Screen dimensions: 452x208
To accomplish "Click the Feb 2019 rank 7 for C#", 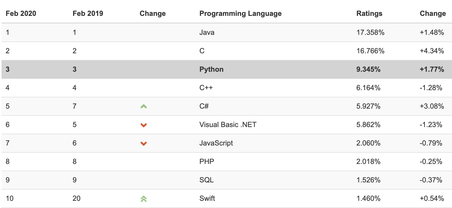I will pos(74,106).
